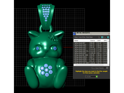Image resolution: width=124 pixels, height=93 pixels.
Task: Click the Metal Weights gem icon
Action: [x=74, y=33]
